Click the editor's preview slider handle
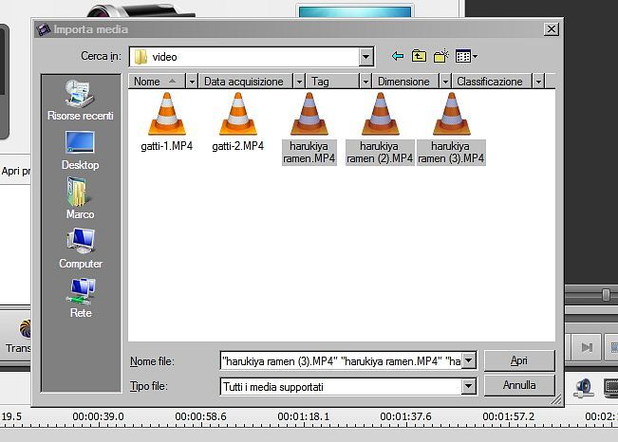Image resolution: width=618 pixels, height=442 pixels. tap(607, 295)
